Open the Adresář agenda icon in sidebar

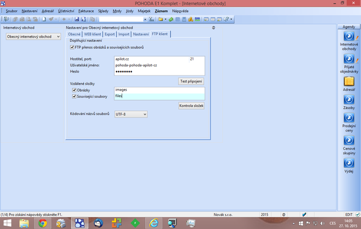point(349,82)
